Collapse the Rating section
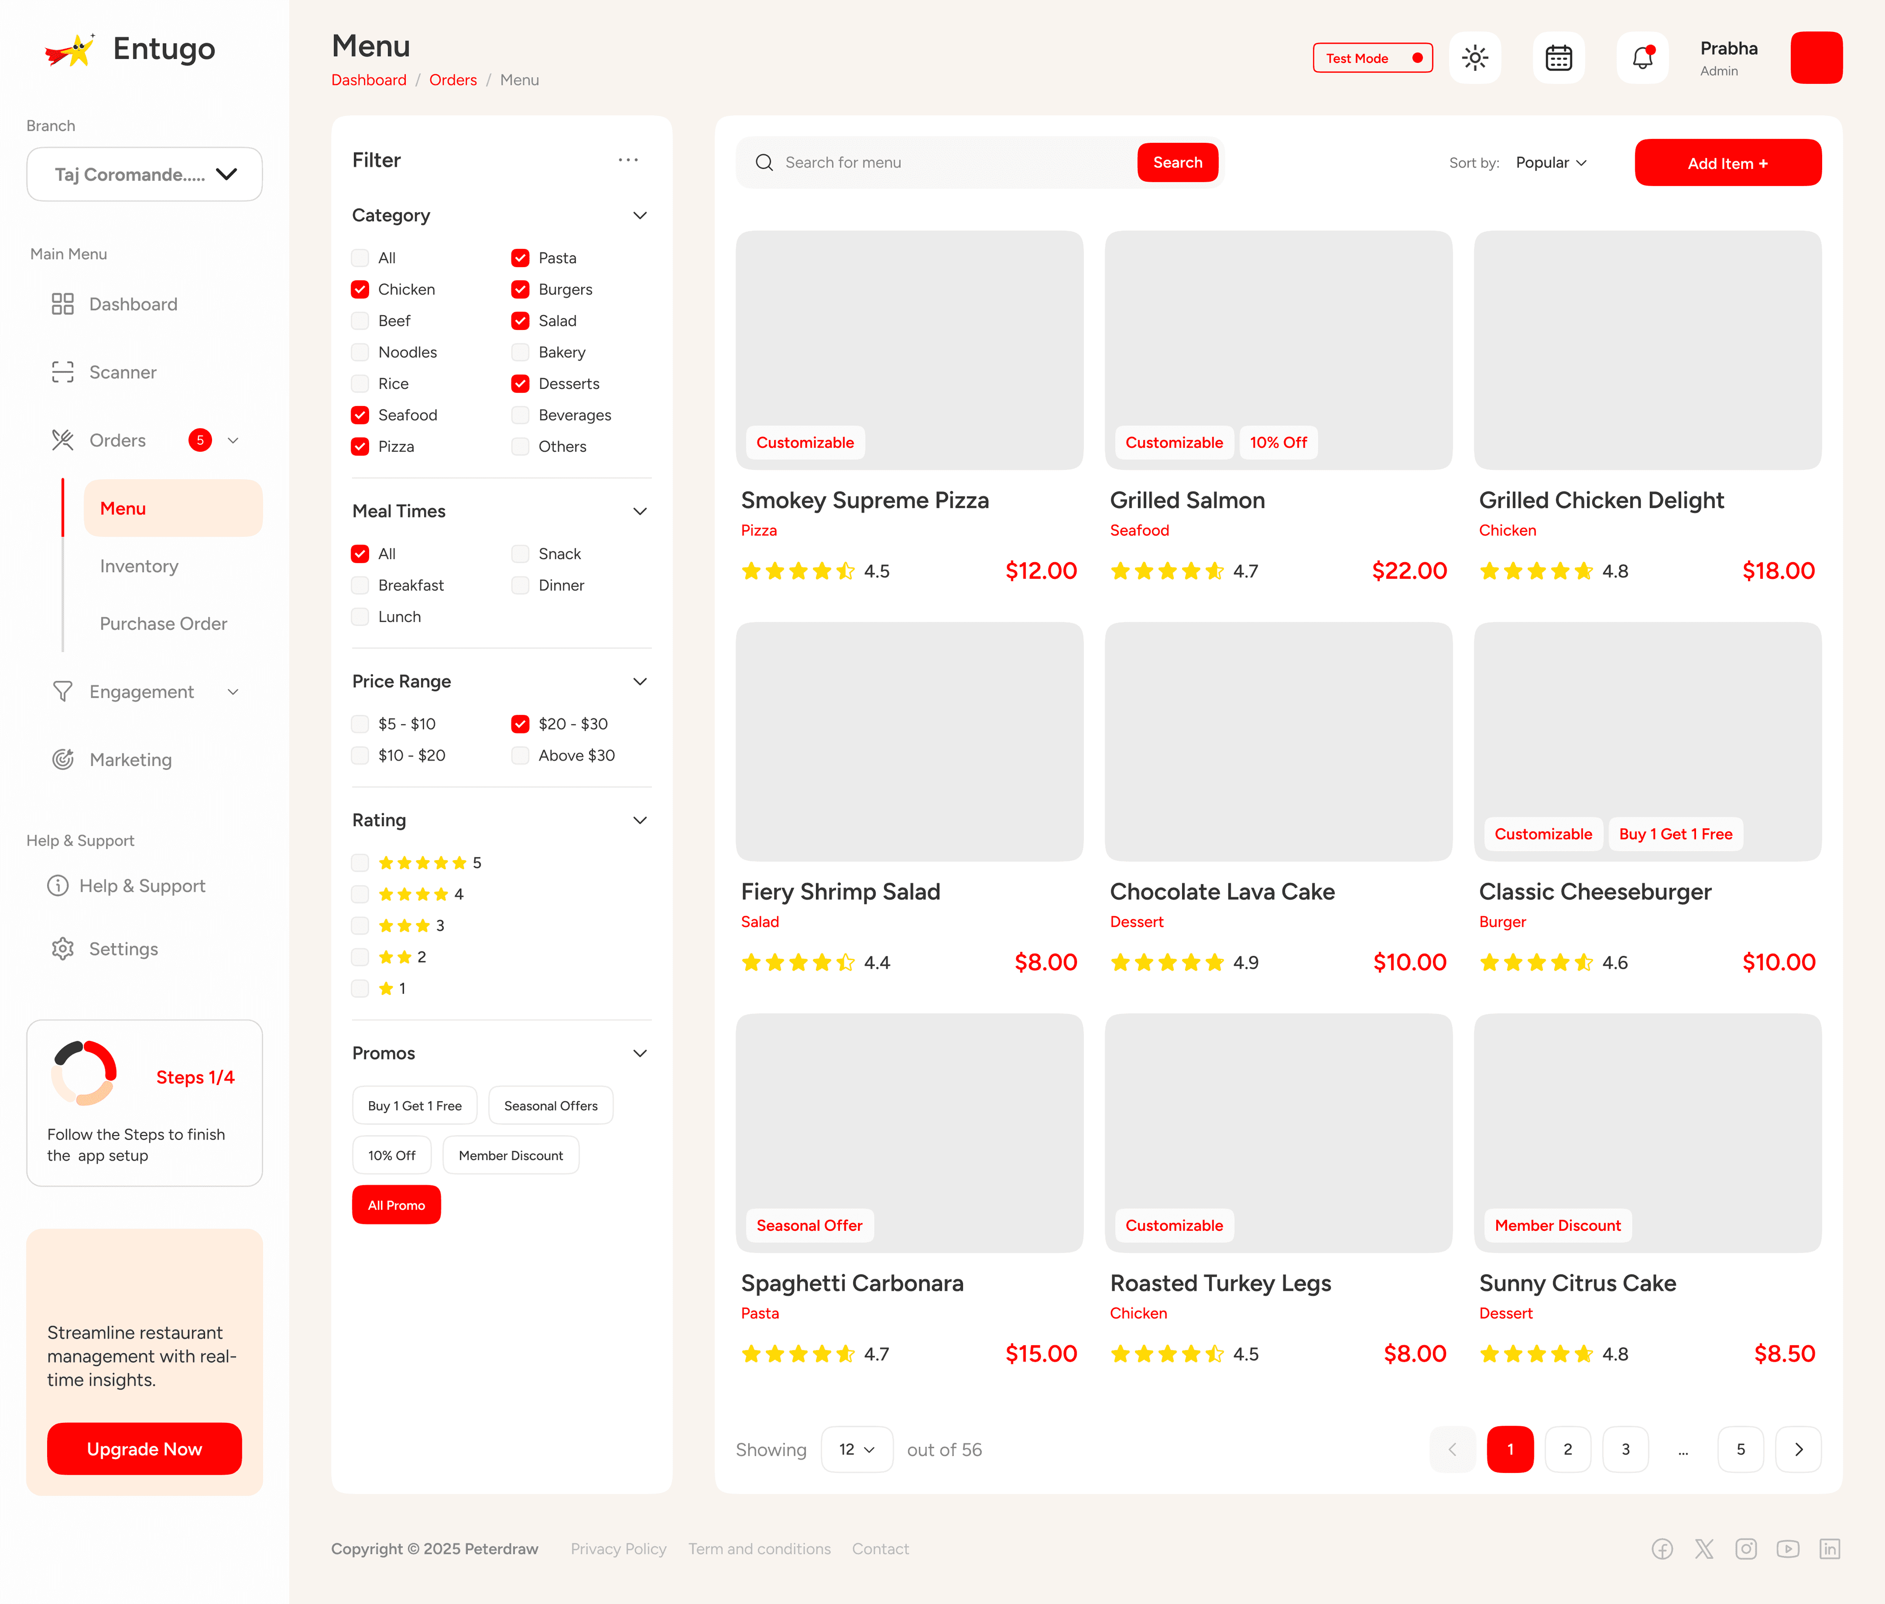This screenshot has height=1604, width=1885. tap(640, 820)
